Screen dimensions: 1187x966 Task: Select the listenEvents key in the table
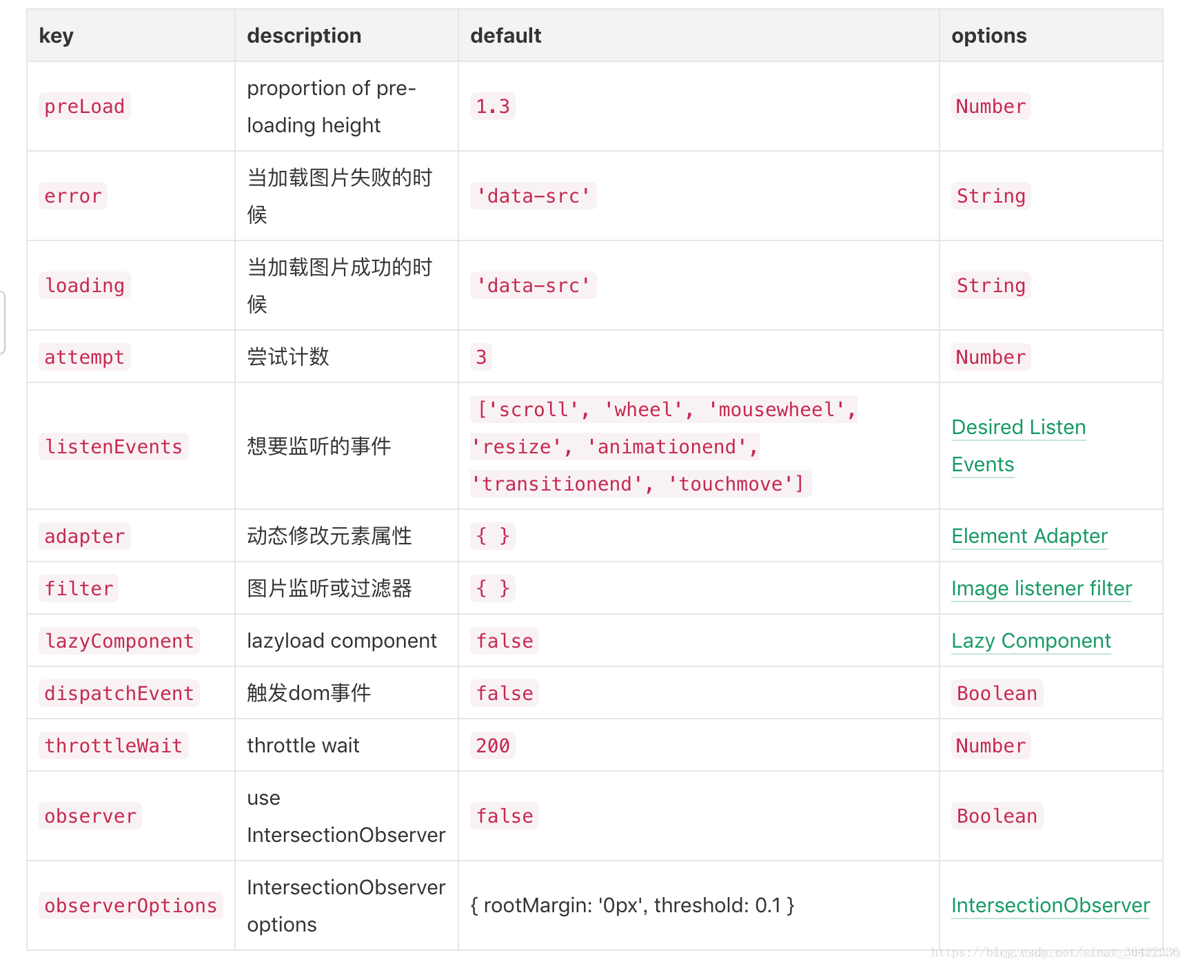[x=113, y=446]
